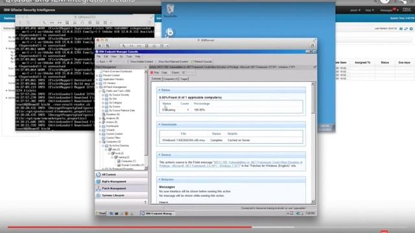
Task: Click the wrench settings icon in IEMServer toolbar
Action: pyautogui.click(x=124, y=46)
